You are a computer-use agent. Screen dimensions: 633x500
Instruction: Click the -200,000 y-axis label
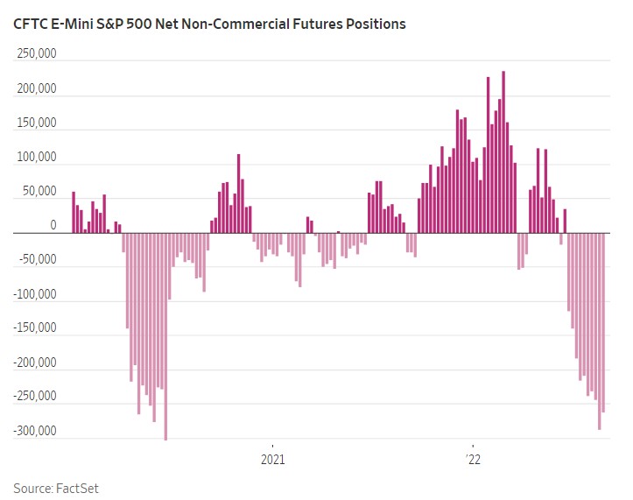[x=33, y=363]
